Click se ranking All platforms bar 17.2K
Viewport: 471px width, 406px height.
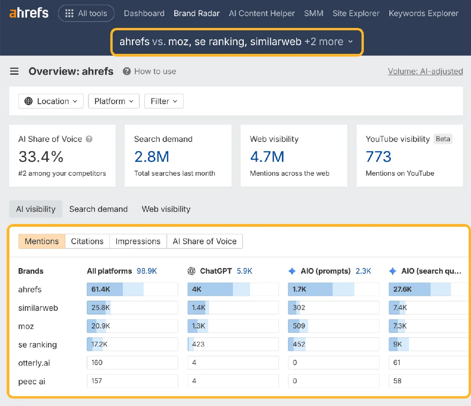click(132, 344)
